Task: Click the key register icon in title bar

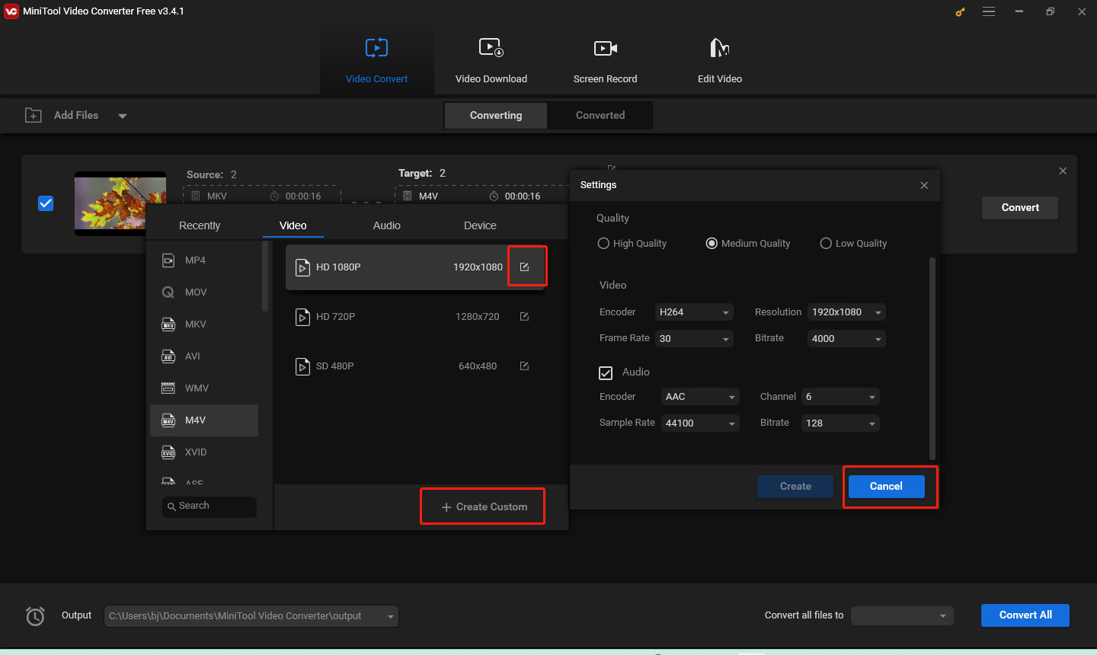Action: tap(960, 11)
